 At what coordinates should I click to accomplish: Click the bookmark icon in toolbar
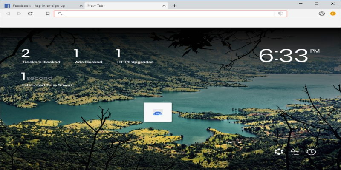coord(48,14)
